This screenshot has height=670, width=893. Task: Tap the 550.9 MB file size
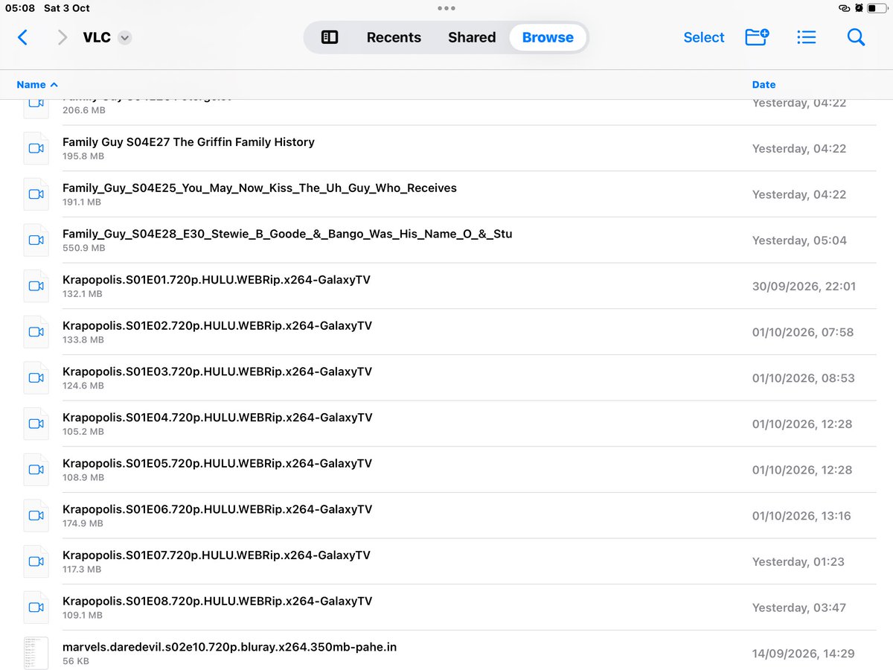click(83, 248)
